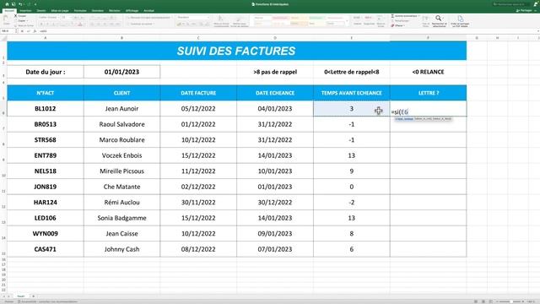Toggle Renvoyer à la ligne automatiquement

pyautogui.click(x=149, y=17)
